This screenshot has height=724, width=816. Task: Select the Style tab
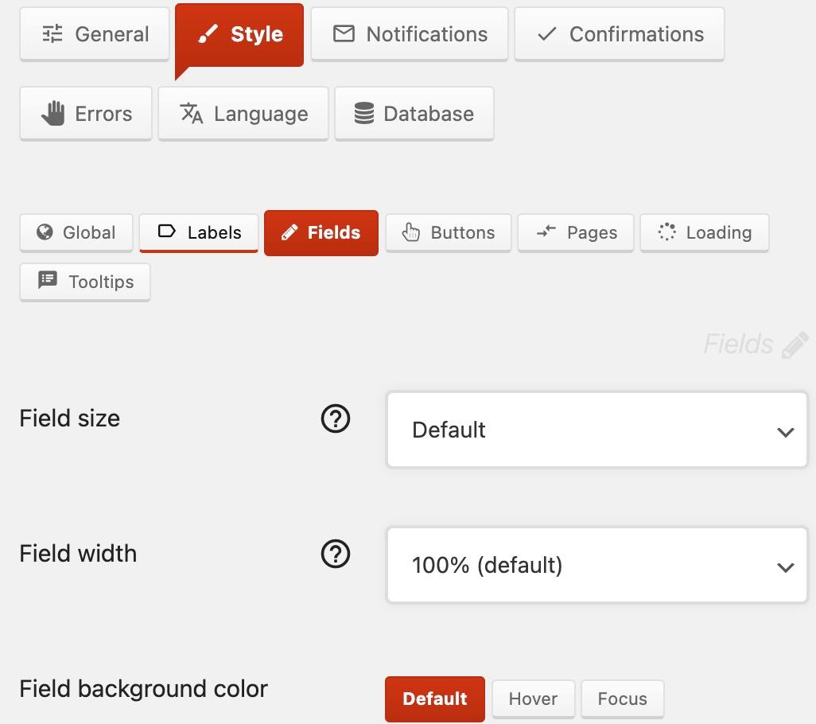[x=239, y=35]
